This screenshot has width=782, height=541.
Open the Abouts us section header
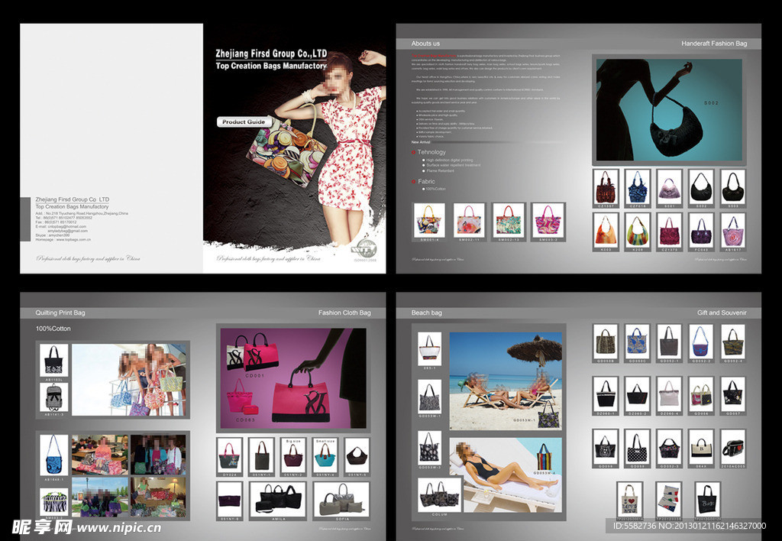pyautogui.click(x=425, y=44)
